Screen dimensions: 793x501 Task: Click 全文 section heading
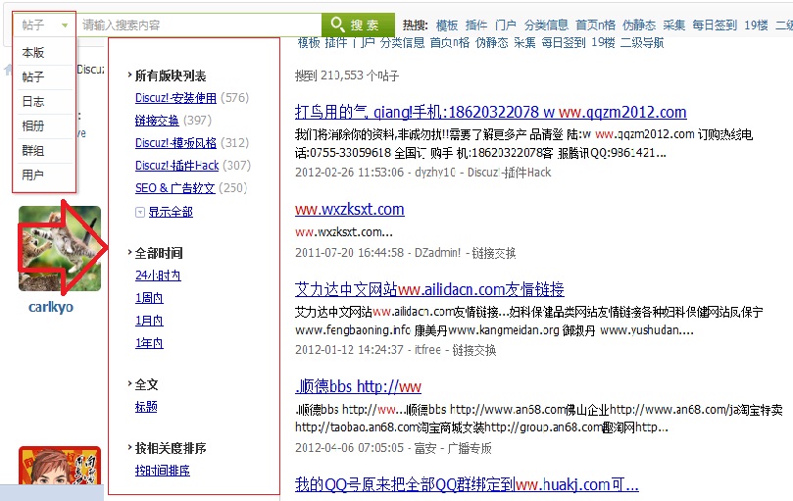[147, 384]
